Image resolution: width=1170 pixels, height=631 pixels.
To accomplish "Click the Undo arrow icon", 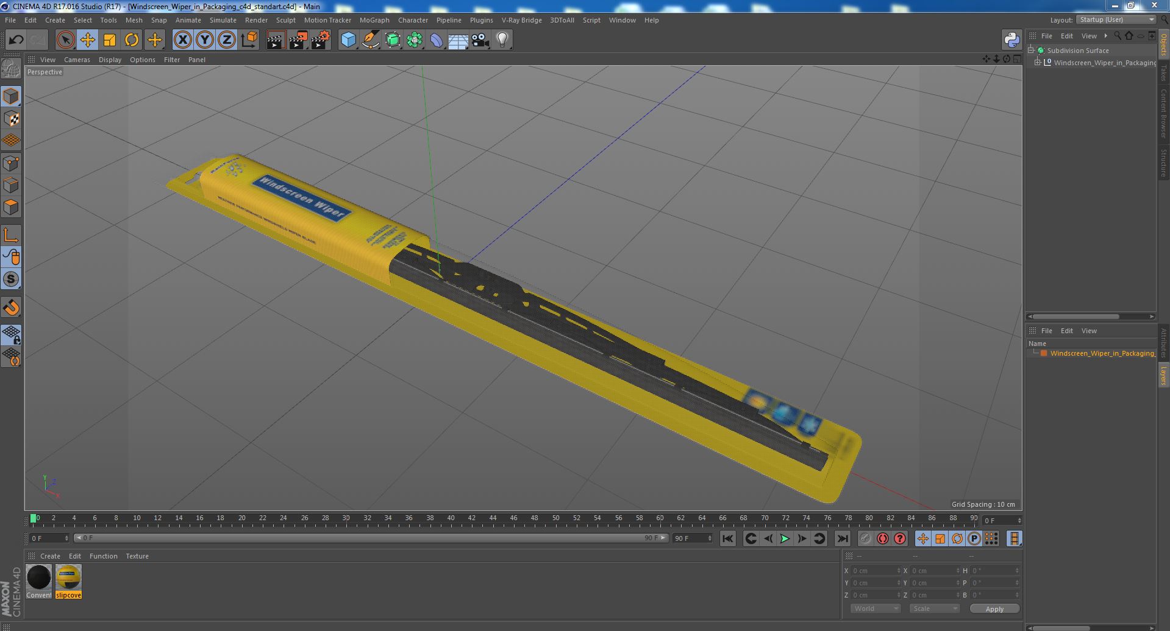I will click(16, 40).
